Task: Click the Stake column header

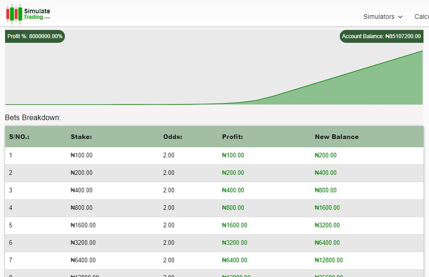Action: coord(81,137)
